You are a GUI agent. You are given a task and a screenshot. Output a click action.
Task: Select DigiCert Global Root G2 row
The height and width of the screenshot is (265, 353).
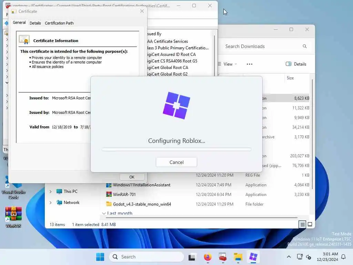tap(167, 74)
